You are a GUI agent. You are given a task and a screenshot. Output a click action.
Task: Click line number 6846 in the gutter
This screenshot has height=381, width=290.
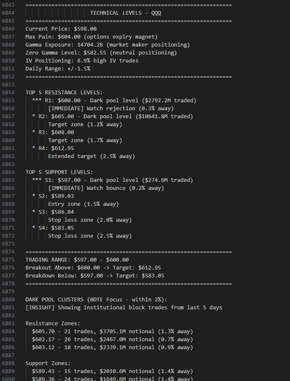9,29
